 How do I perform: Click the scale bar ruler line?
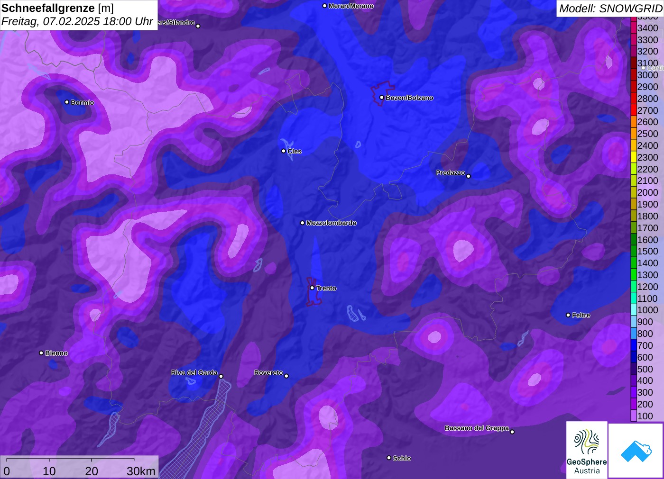(x=70, y=459)
